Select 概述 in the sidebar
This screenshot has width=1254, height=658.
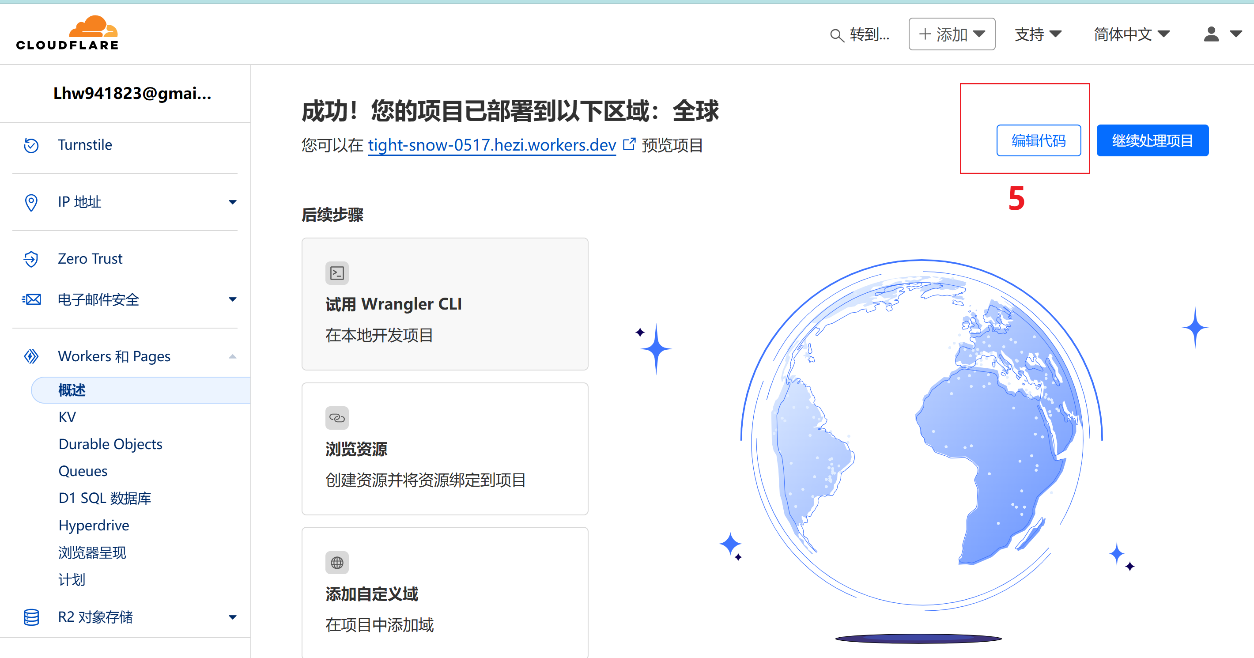pyautogui.click(x=141, y=390)
